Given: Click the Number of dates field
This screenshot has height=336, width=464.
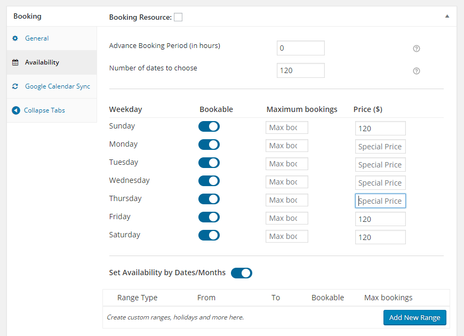Looking at the screenshot, I should pos(301,70).
